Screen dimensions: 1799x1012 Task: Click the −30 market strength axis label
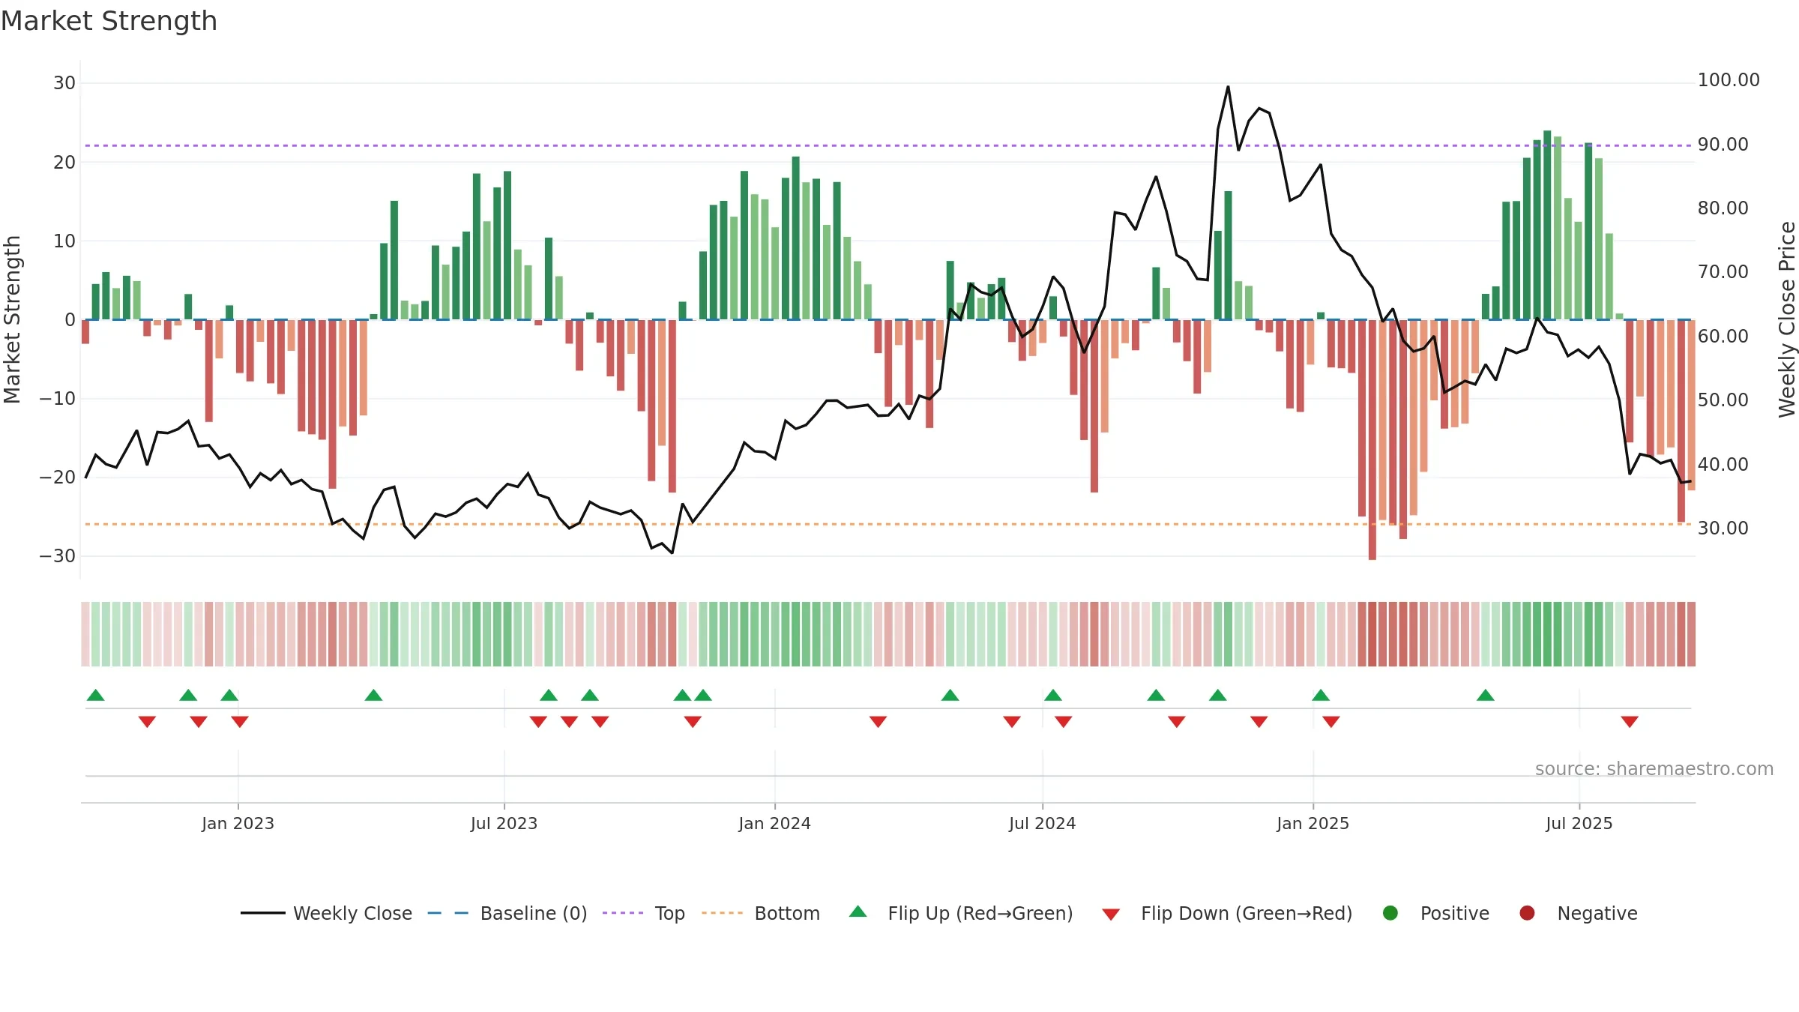[x=58, y=556]
